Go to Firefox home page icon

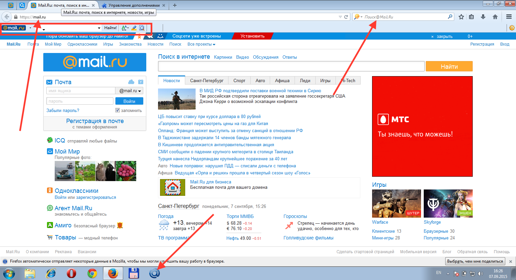(x=495, y=17)
